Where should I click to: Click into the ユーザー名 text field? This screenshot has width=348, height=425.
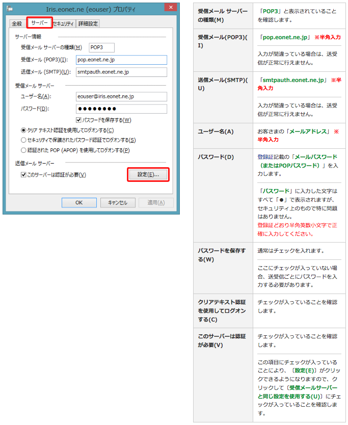(x=121, y=96)
